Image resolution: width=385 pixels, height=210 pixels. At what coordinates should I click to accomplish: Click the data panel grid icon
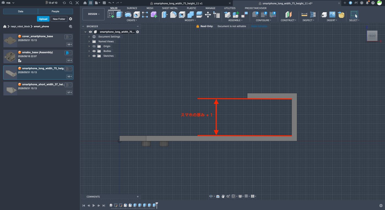pyautogui.click(x=90, y=3)
